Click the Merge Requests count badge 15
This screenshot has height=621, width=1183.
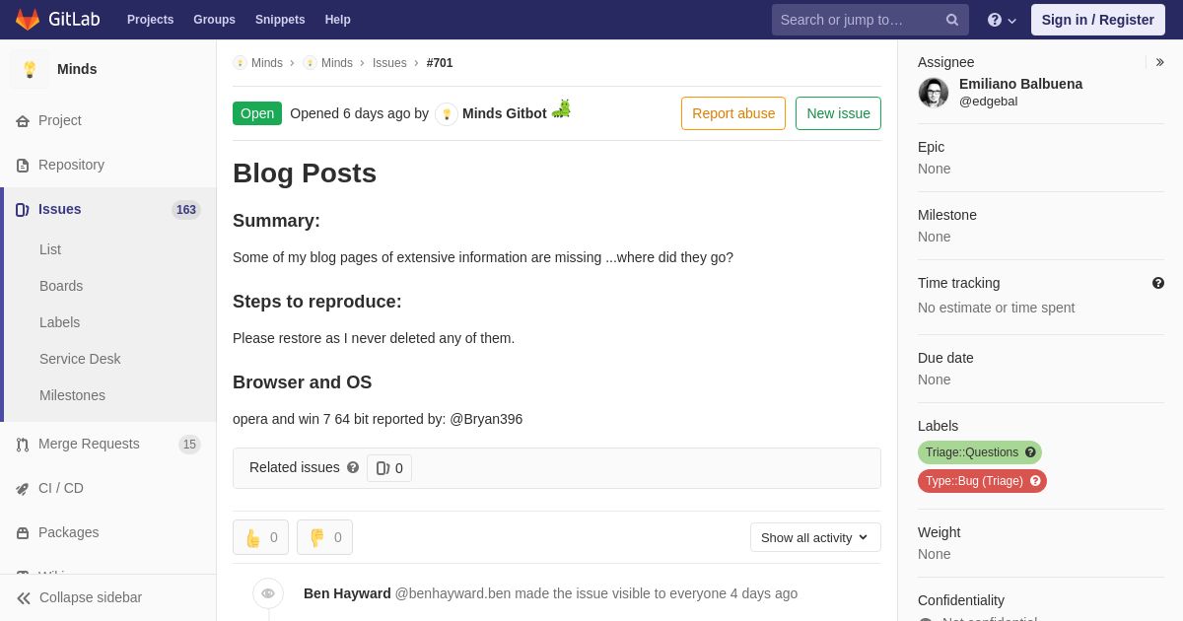(x=189, y=445)
